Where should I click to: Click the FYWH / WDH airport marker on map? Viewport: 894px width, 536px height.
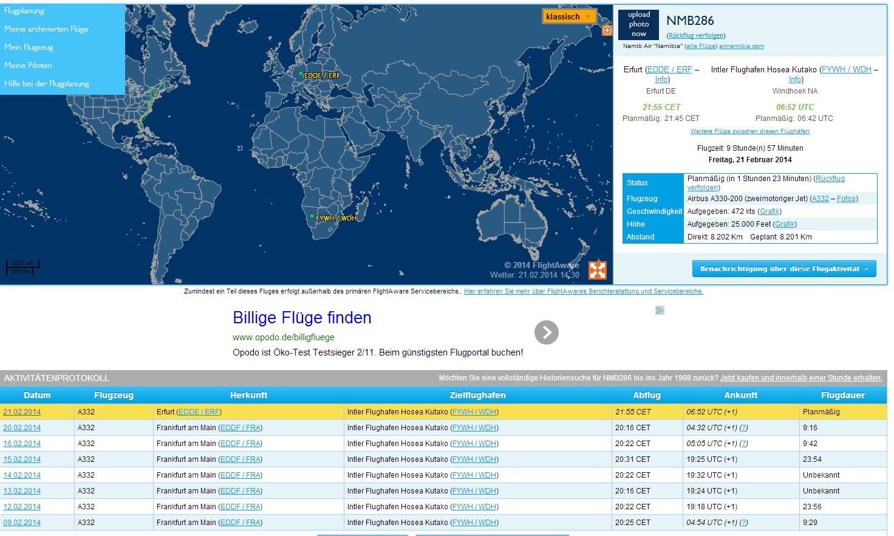pos(312,216)
